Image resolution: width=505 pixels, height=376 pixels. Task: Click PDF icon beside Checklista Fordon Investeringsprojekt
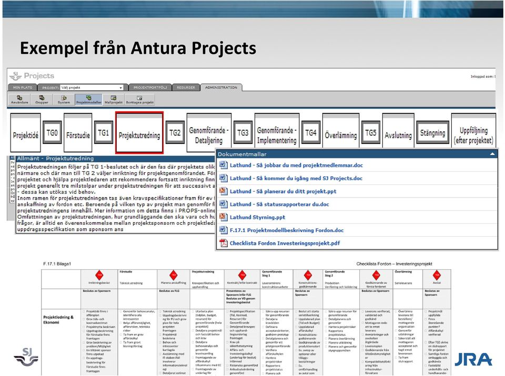pos(223,243)
